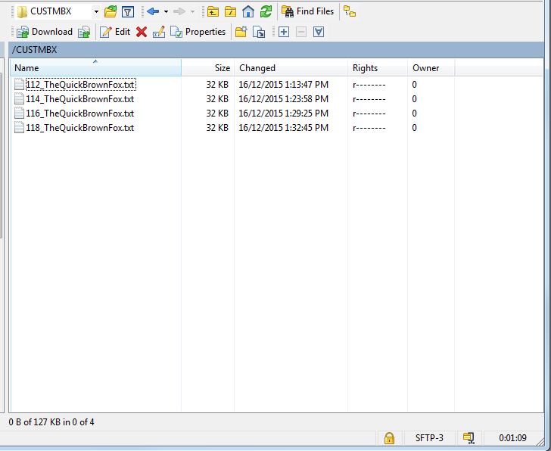This screenshot has width=551, height=451.
Task: Click the rights value of 114 file
Action: click(x=369, y=99)
